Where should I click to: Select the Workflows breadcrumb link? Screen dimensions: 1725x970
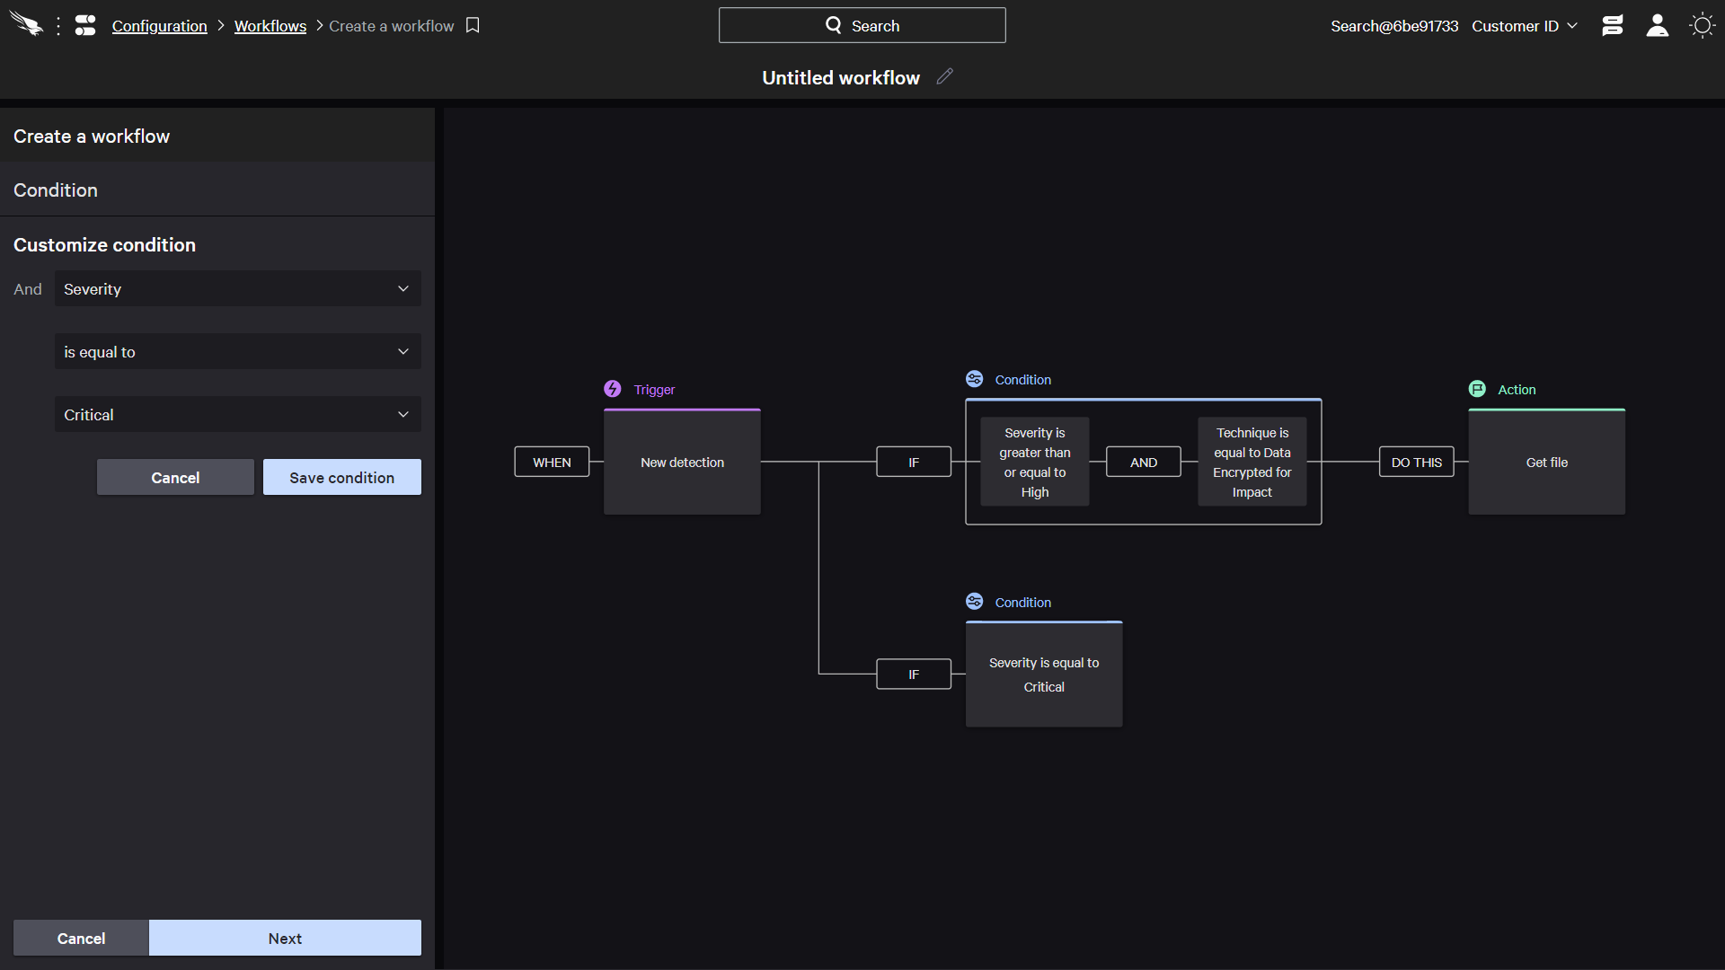click(270, 26)
